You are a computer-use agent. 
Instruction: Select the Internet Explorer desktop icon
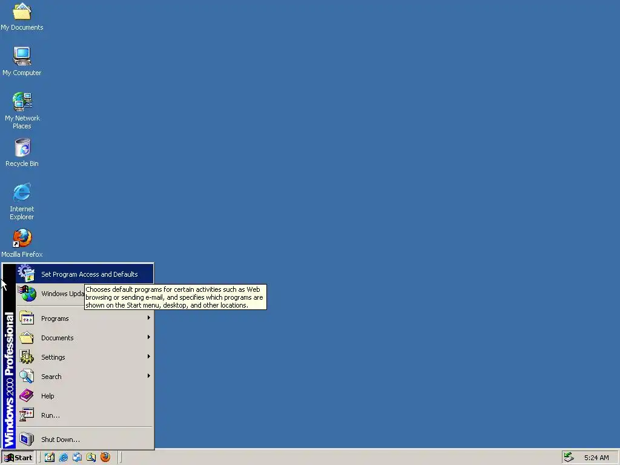coord(22,201)
